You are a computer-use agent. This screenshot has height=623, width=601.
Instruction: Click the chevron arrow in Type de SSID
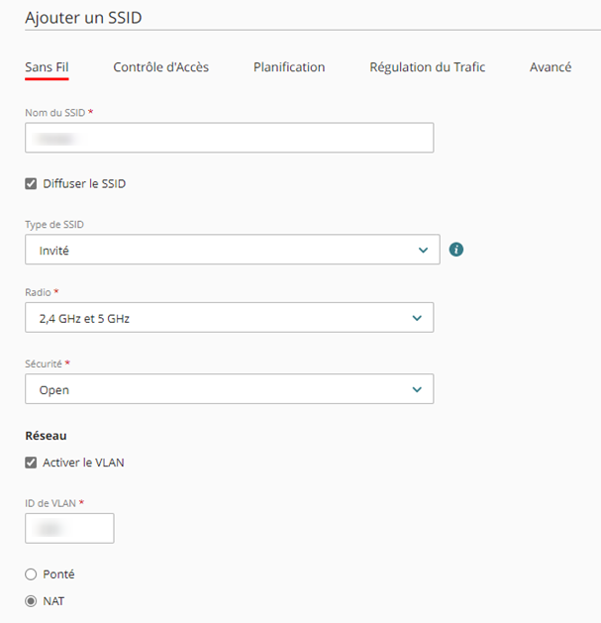[423, 251]
